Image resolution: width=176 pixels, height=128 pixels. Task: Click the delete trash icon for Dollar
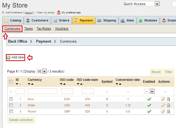pyautogui.click(x=168, y=105)
